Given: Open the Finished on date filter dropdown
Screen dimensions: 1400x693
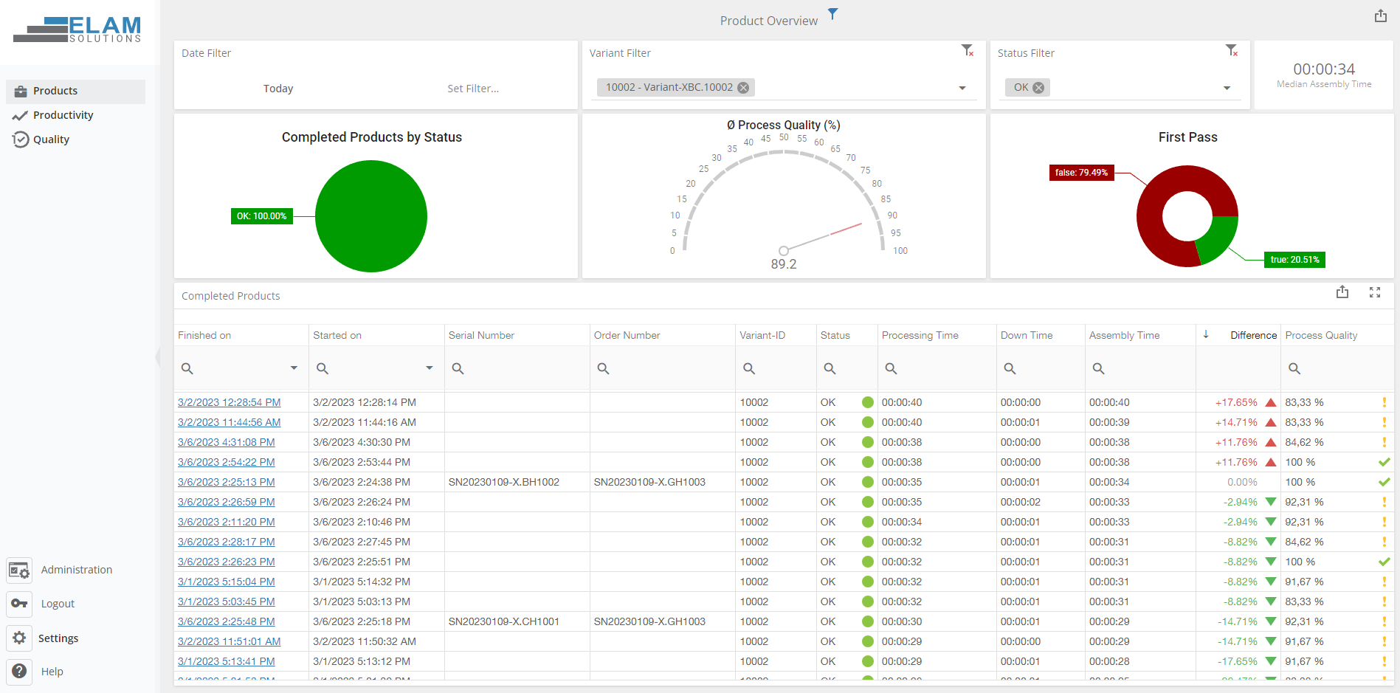Looking at the screenshot, I should [x=294, y=368].
